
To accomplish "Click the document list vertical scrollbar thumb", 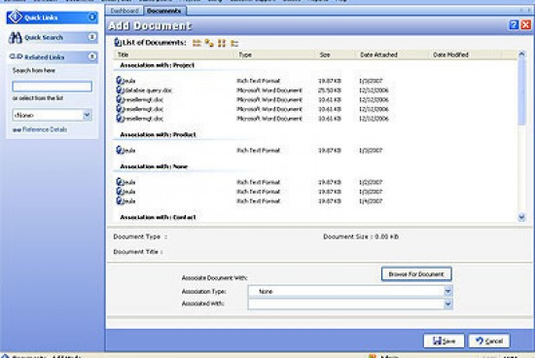I will pyautogui.click(x=521, y=91).
